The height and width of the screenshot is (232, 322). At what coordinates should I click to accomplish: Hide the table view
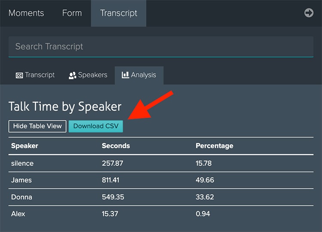37,126
